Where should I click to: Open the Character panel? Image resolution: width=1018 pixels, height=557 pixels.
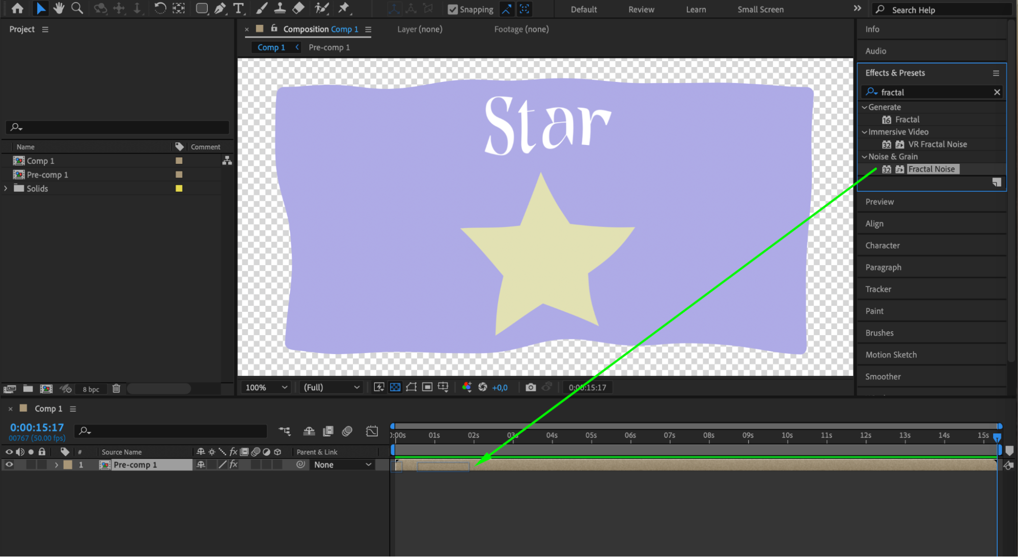point(883,245)
